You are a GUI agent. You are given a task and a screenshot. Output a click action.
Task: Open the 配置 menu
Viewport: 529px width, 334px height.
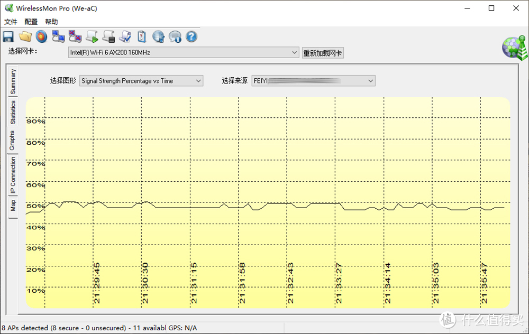31,22
